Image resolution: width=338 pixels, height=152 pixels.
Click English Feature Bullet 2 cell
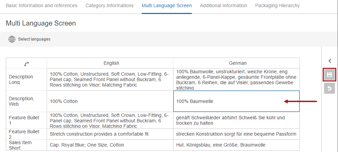[x=110, y=134]
